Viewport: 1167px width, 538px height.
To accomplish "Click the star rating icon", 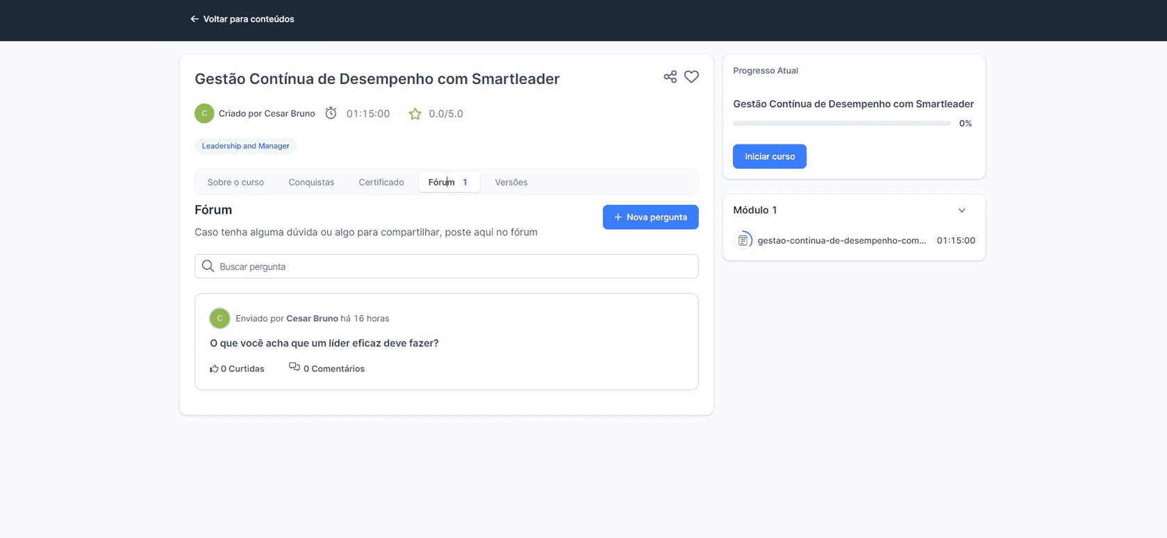I will click(415, 114).
